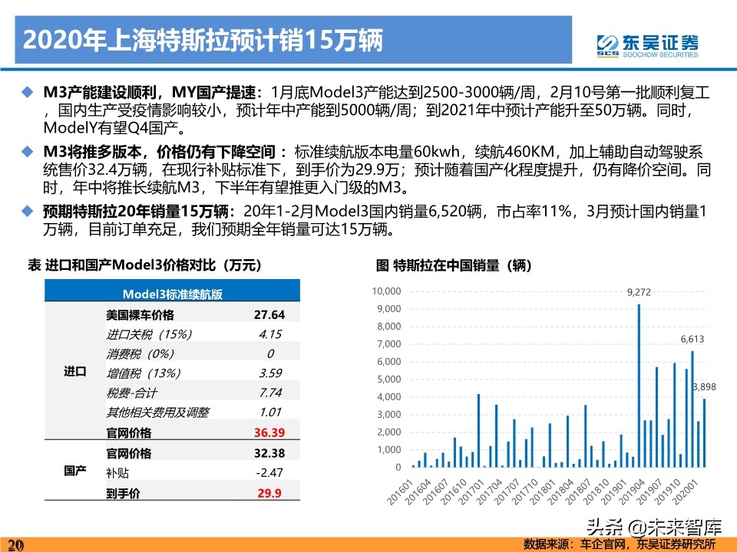Click the chart data label '6,613'
The width and height of the screenshot is (737, 552).
pyautogui.click(x=692, y=339)
